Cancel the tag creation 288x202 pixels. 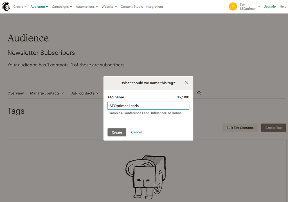point(136,132)
